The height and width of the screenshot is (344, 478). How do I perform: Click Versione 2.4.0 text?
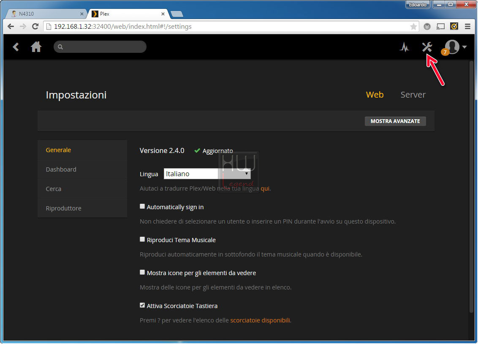point(162,150)
